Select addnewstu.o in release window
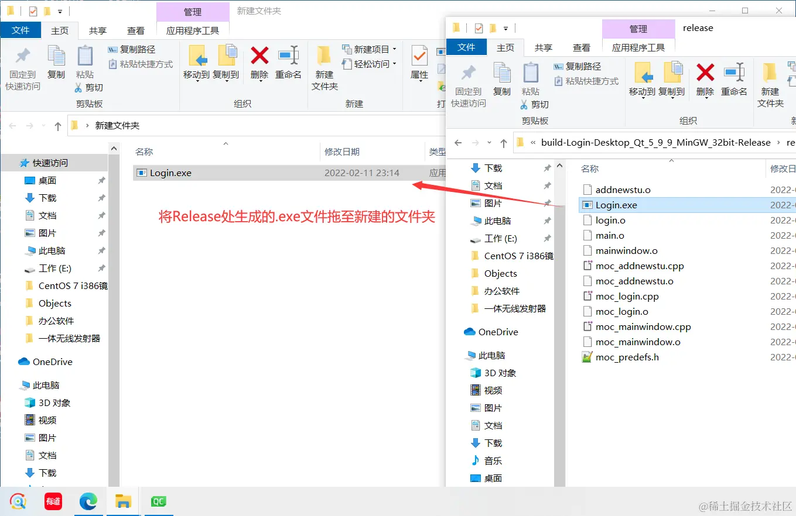 [623, 190]
